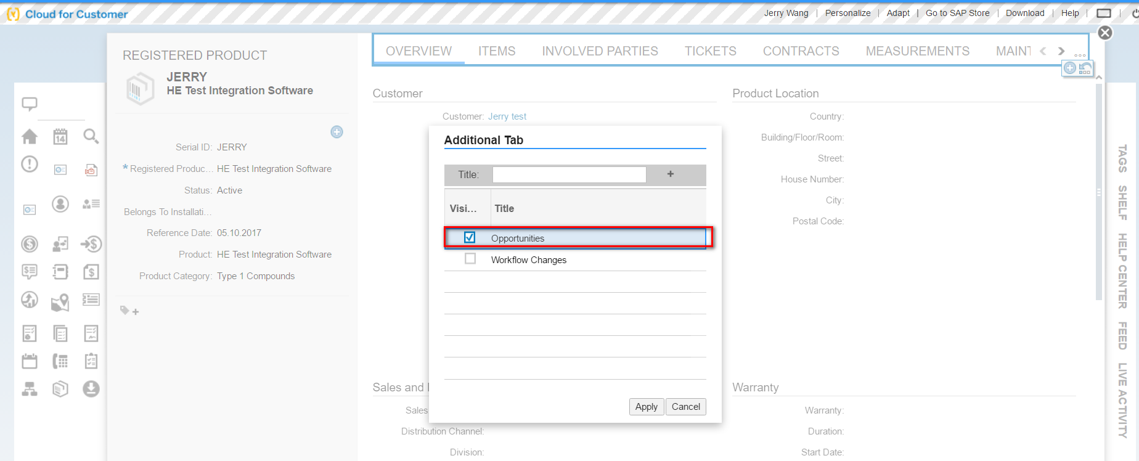Switch to the OVERVIEW tab
This screenshot has width=1139, height=461.
[418, 51]
